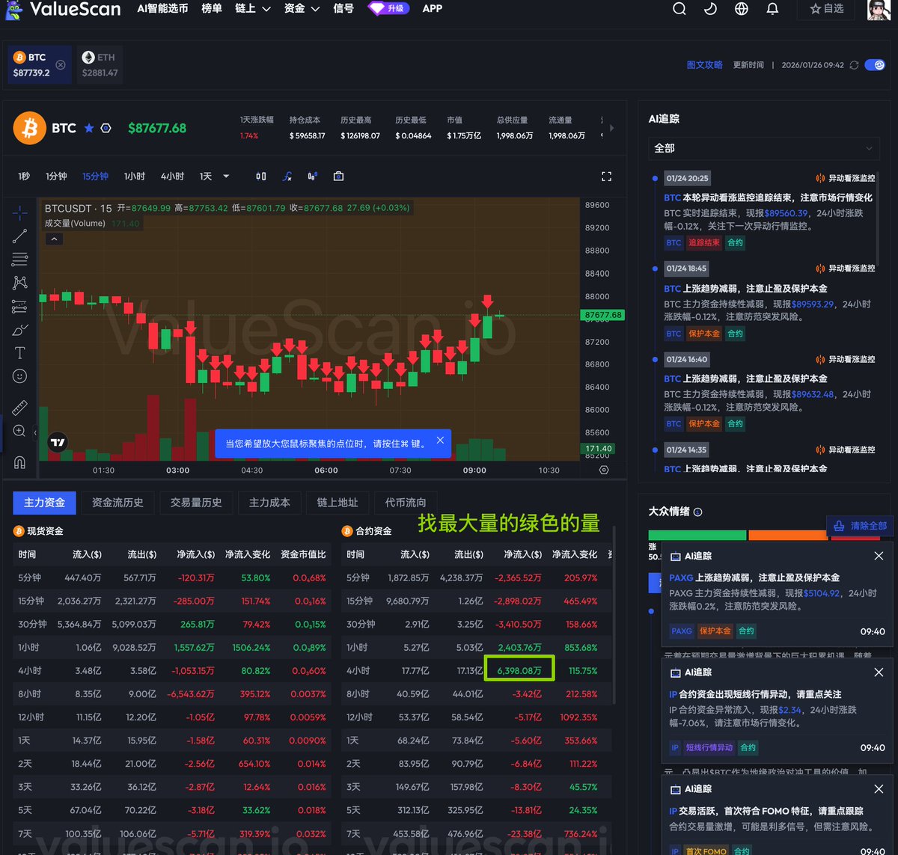Screen dimensions: 898x855
Task: Select the 代币流向 tab
Action: (406, 503)
